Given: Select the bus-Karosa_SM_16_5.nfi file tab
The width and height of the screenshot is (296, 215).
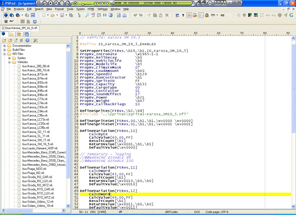Looking at the screenshot, I should [x=20, y=28].
